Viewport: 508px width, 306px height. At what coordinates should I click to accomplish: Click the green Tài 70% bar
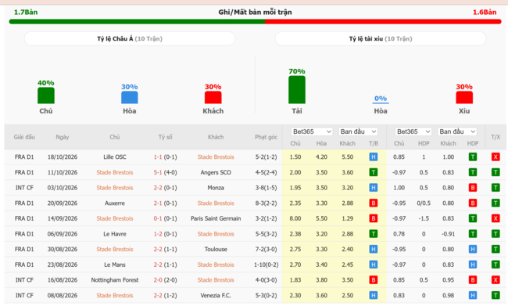point(297,90)
